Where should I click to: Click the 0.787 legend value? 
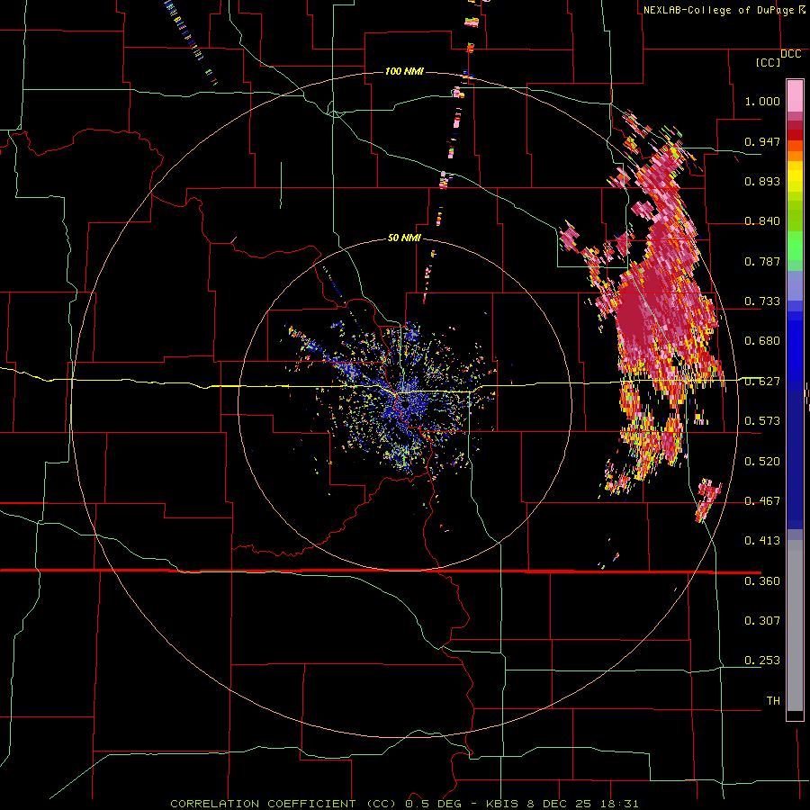pos(762,261)
